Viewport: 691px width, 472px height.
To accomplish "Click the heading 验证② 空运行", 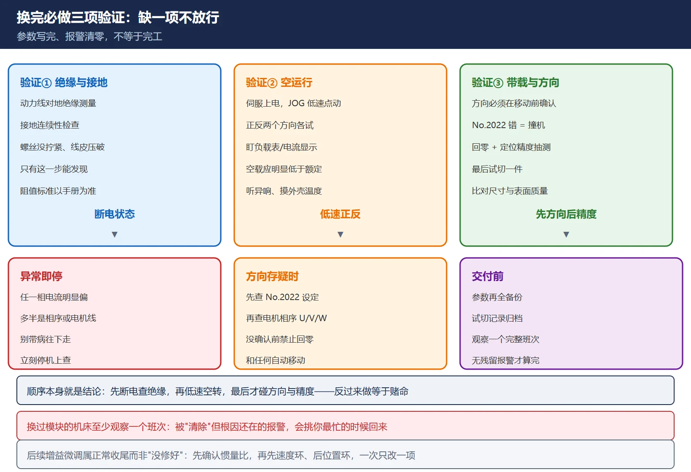I will pyautogui.click(x=279, y=83).
